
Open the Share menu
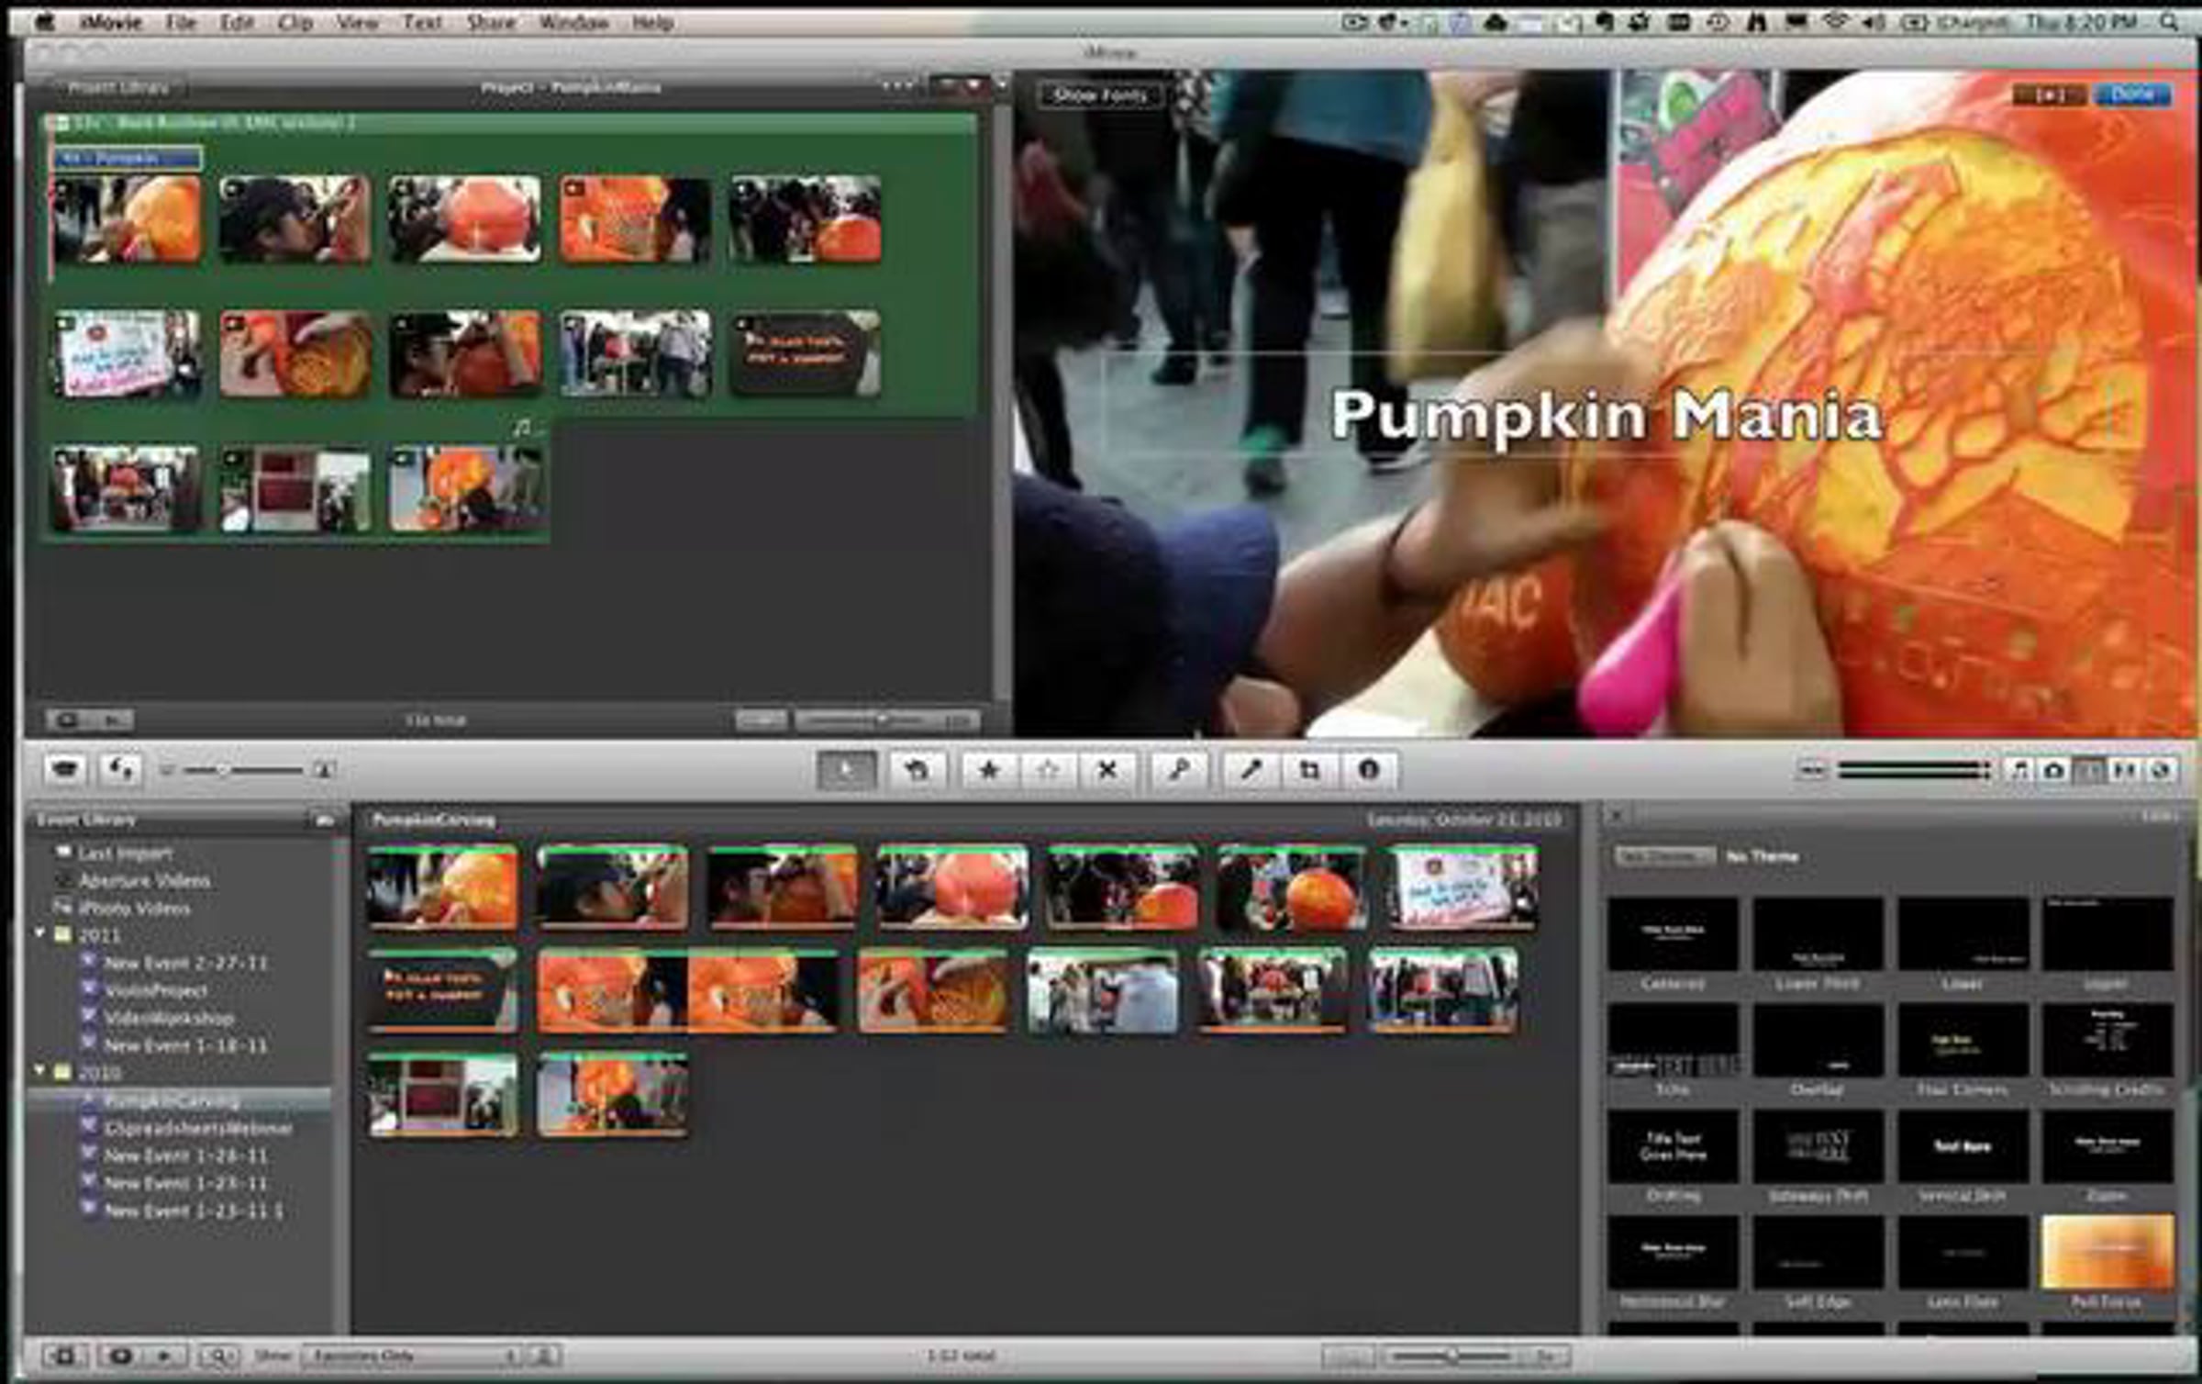[x=490, y=22]
